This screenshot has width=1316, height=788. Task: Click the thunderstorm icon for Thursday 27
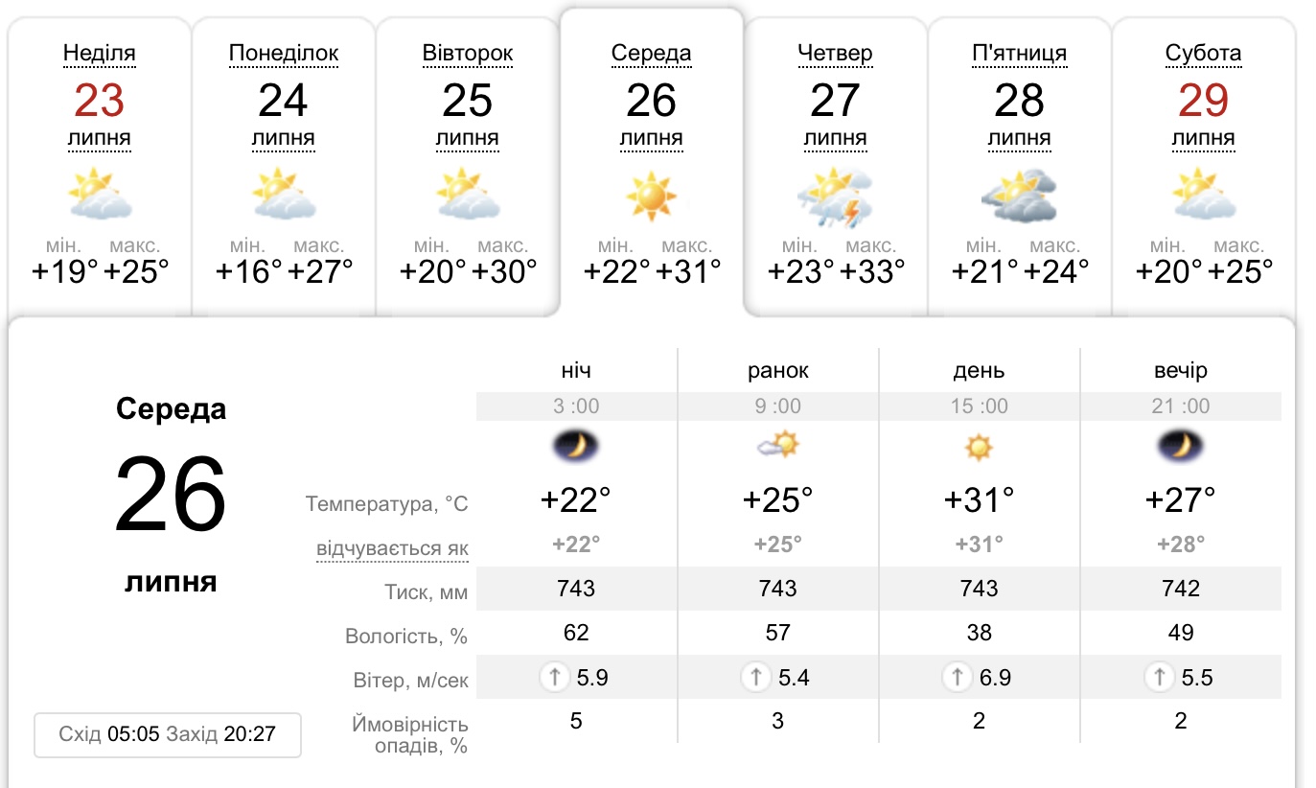835,197
